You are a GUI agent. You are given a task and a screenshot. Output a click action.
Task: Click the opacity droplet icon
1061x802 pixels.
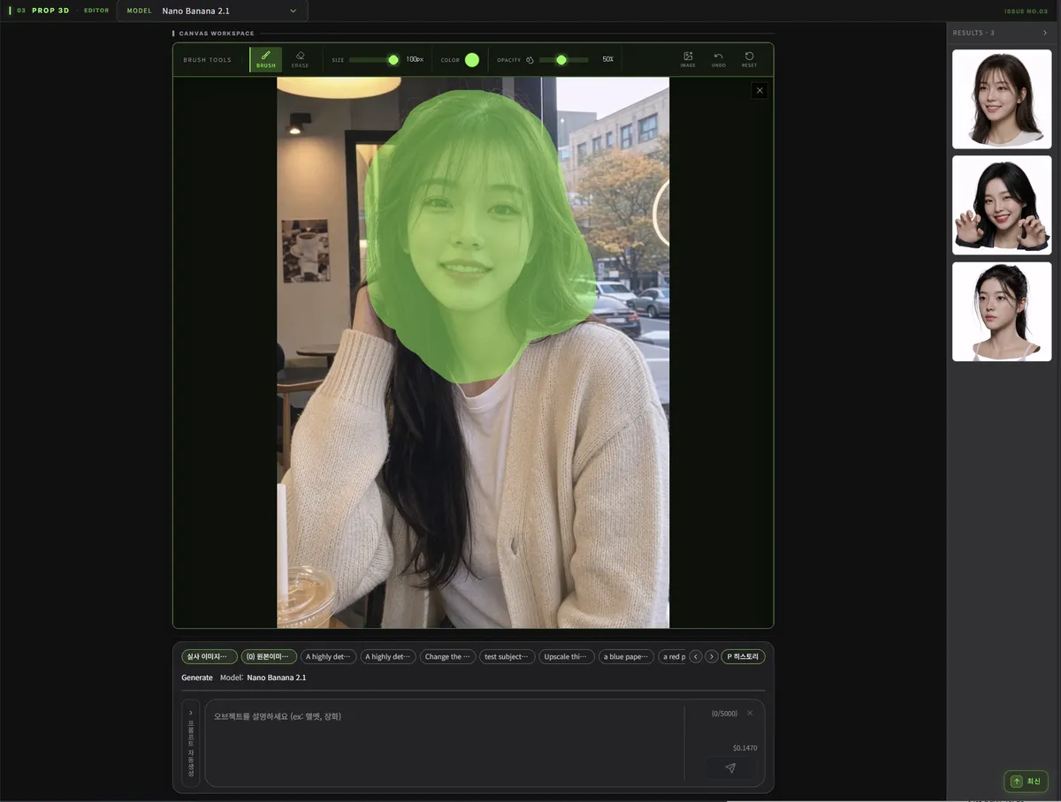[530, 60]
